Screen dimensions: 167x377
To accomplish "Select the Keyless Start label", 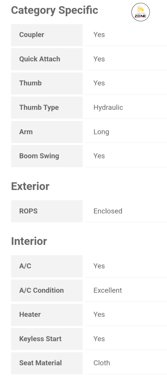I will pyautogui.click(x=40, y=339).
